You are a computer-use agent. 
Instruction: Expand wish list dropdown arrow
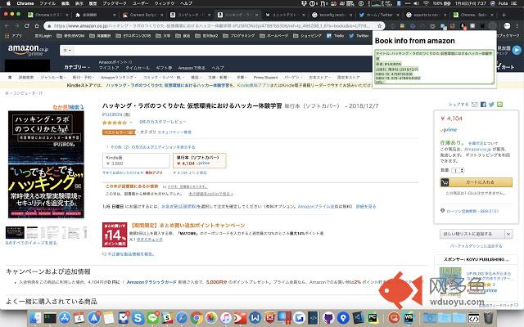[x=508, y=234]
